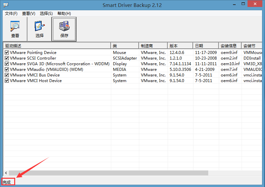The image size is (265, 187).
Task: Sort by 制造商 column header
Action: pyautogui.click(x=153, y=46)
